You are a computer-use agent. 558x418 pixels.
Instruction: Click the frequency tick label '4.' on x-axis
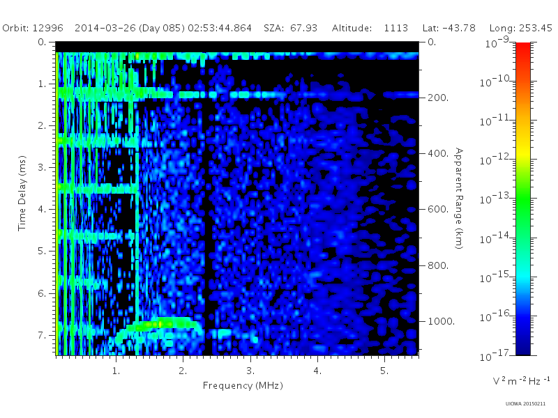tap(317, 371)
